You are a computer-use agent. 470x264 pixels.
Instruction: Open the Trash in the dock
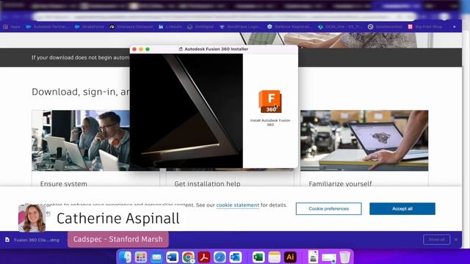coord(344,257)
